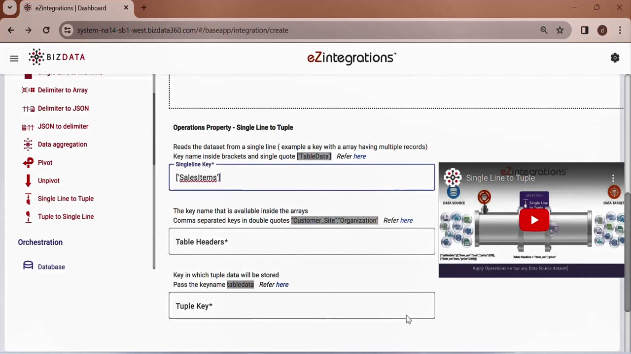The width and height of the screenshot is (631, 354).
Task: Click the Delimiter to Array icon
Action: tap(28, 90)
